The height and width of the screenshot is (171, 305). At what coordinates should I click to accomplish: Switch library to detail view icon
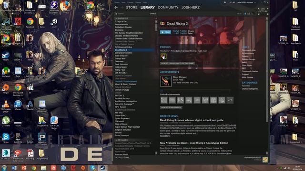coord(244,14)
